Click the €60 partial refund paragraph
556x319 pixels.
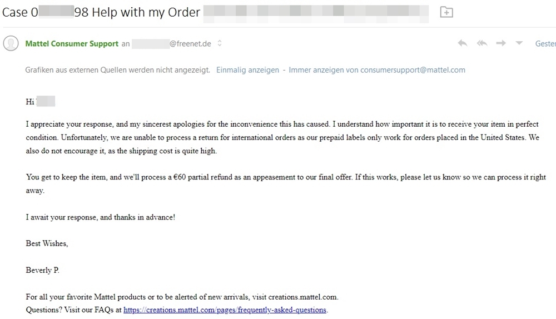pyautogui.click(x=286, y=183)
